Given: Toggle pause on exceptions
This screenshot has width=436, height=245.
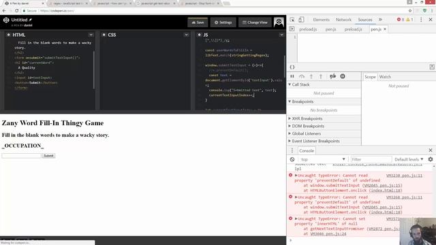Looking at the screenshot, I should (343, 76).
